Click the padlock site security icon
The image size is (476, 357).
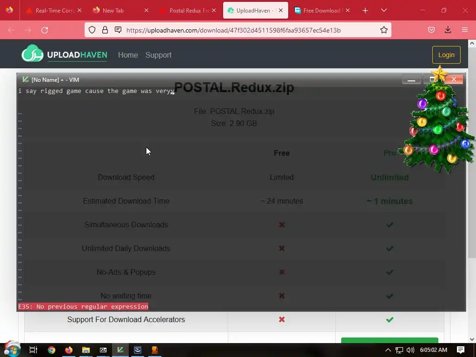105,30
